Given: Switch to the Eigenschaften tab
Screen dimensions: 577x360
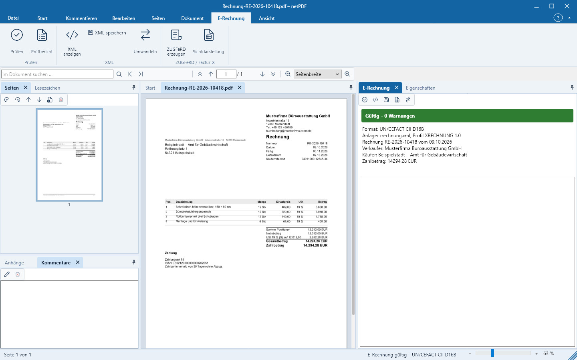Looking at the screenshot, I should [420, 88].
